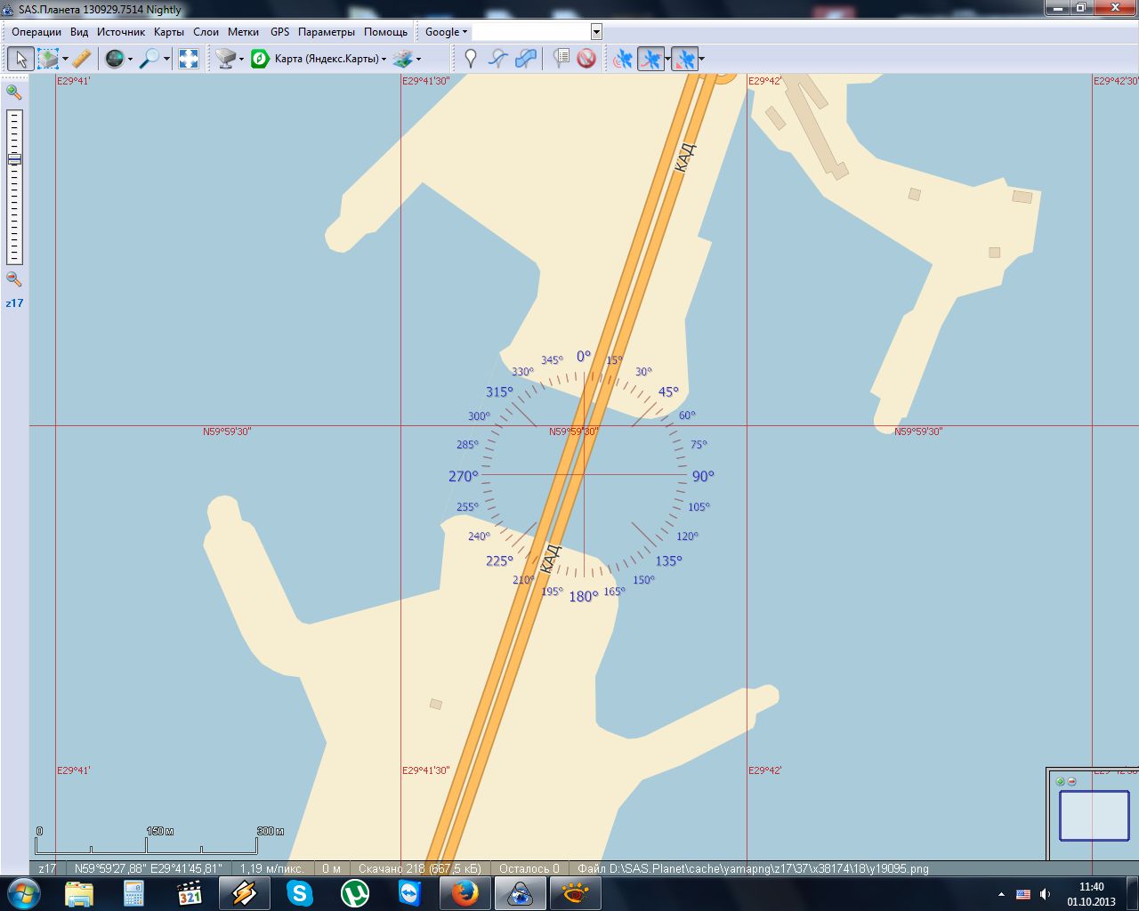Click the fullscreen mode icon
Image resolution: width=1139 pixels, height=911 pixels.
(x=189, y=60)
